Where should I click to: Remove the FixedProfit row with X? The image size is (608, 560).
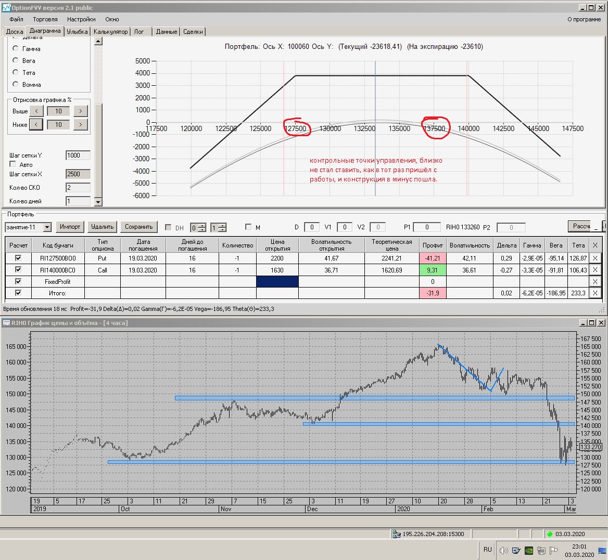click(595, 281)
